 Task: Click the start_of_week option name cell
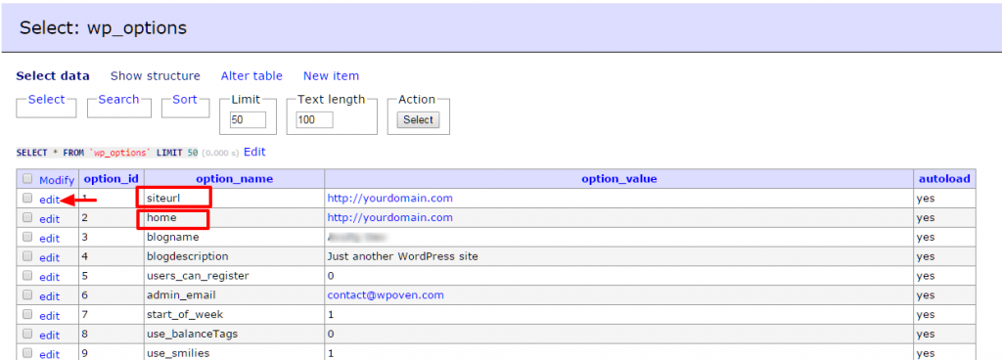tap(234, 315)
